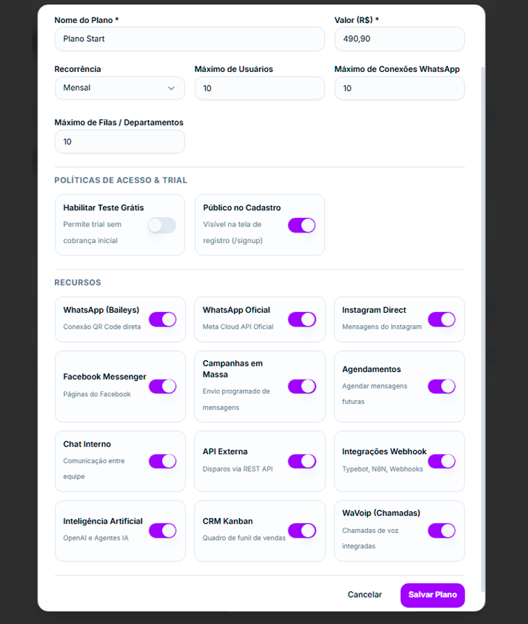Disable Facebook Messenger toggle
The image size is (528, 624).
click(163, 387)
